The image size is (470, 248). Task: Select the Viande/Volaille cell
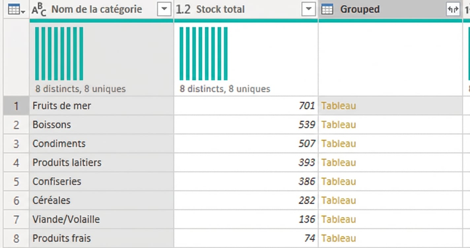102,219
